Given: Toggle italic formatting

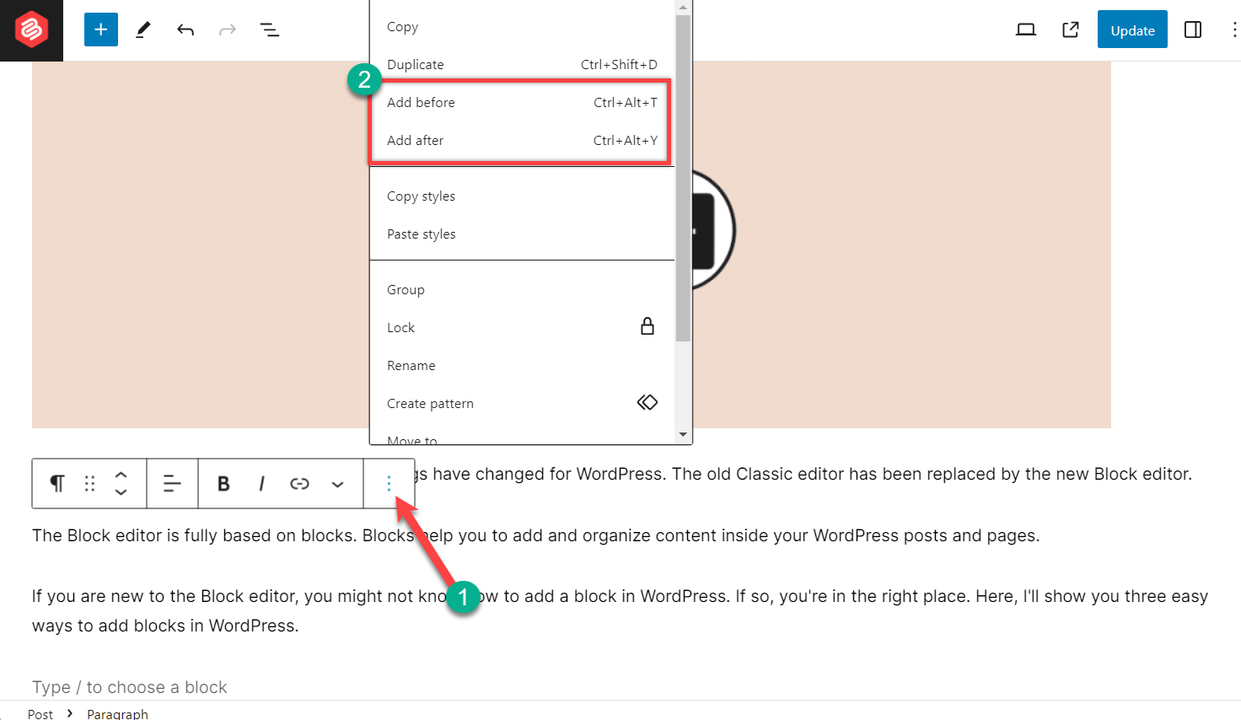Looking at the screenshot, I should (x=261, y=483).
